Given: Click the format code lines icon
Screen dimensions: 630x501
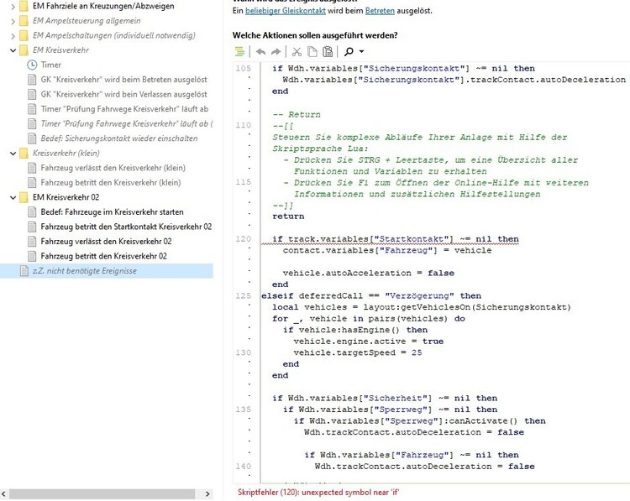Looking at the screenshot, I should [x=240, y=51].
